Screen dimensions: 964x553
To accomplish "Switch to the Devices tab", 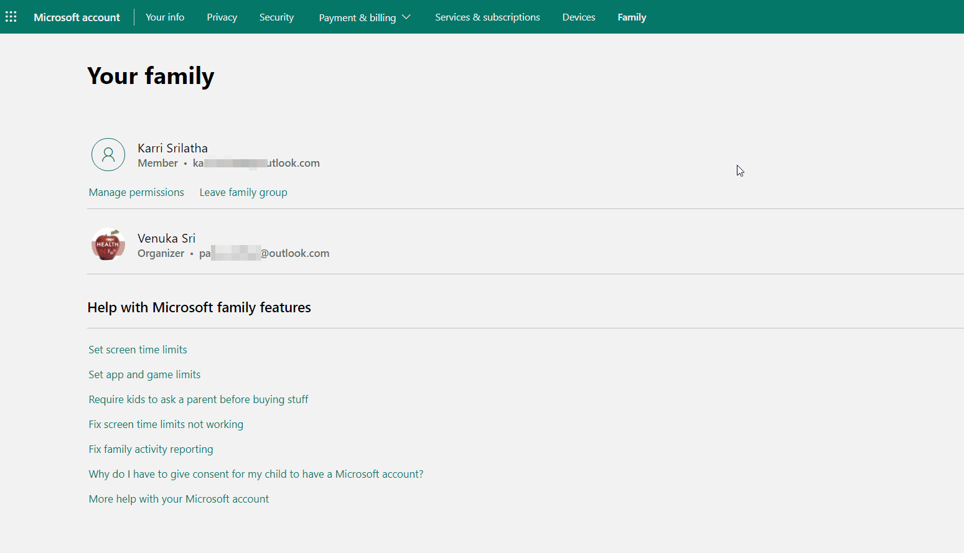I will pos(579,17).
